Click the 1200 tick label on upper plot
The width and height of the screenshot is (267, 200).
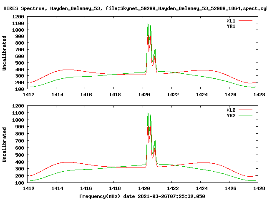pyautogui.click(x=18, y=17)
